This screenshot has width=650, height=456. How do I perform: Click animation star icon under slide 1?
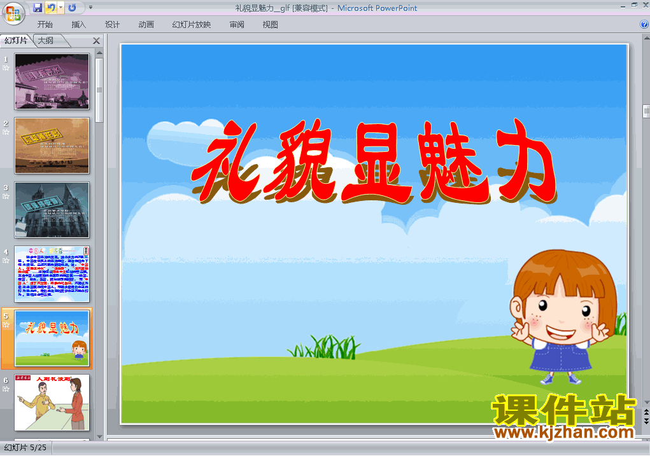point(6,68)
